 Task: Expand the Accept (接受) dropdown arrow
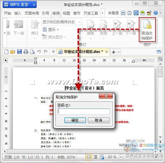[91, 38]
